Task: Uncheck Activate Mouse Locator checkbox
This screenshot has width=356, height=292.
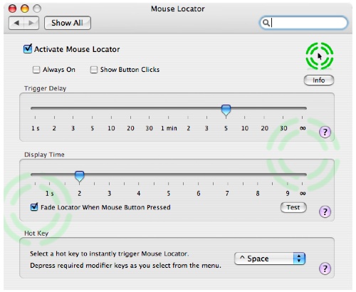Action: tap(28, 48)
